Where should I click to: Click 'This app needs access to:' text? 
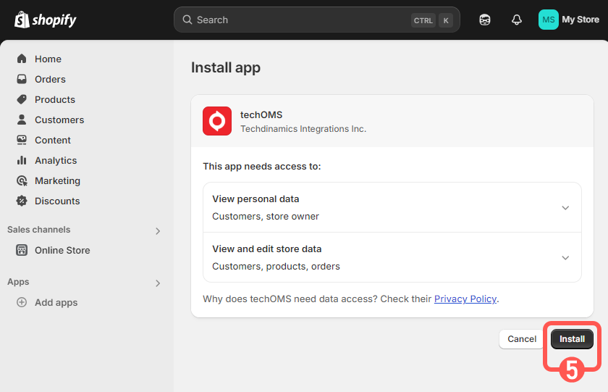[x=262, y=166]
